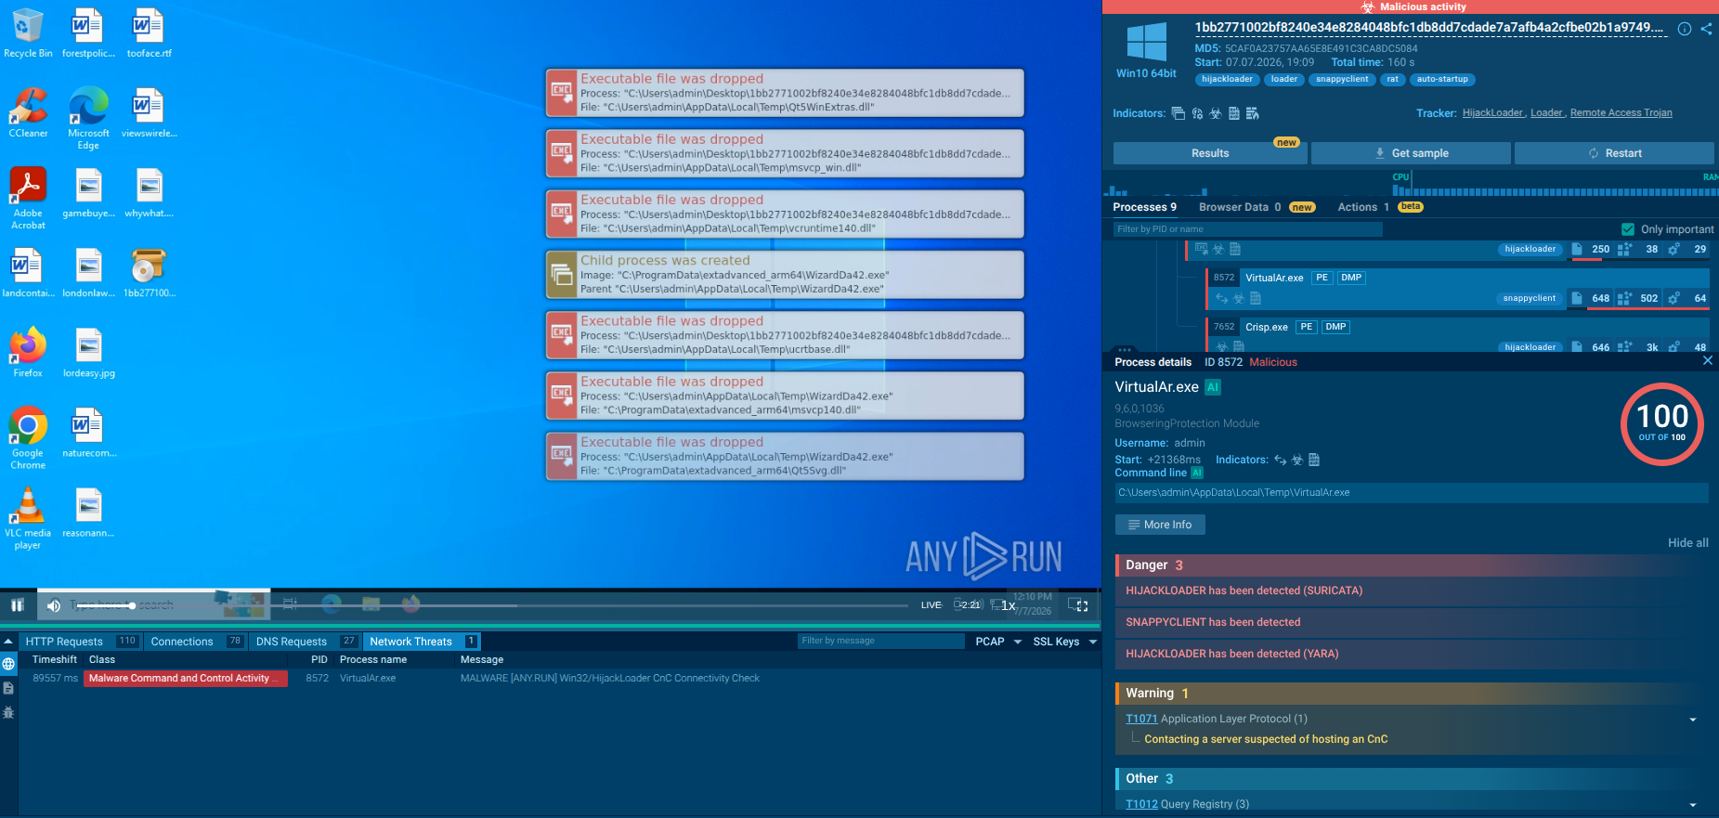Open the SSL Keys dropdown
Viewport: 1719px width, 818px height.
(x=1064, y=642)
